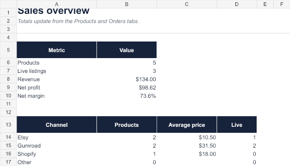Select row 8 header
290x166 pixels.
8,79
